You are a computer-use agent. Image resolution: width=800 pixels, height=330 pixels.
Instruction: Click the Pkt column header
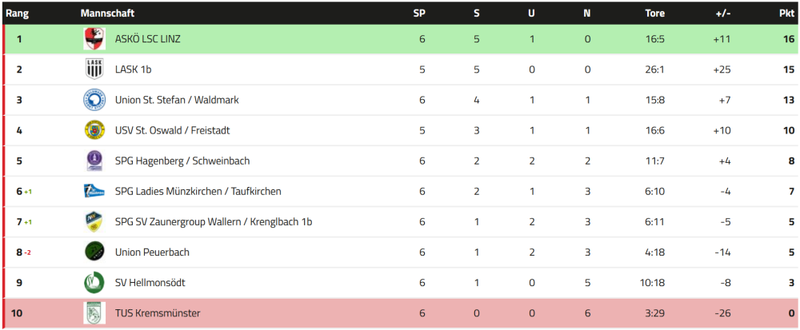pos(786,13)
